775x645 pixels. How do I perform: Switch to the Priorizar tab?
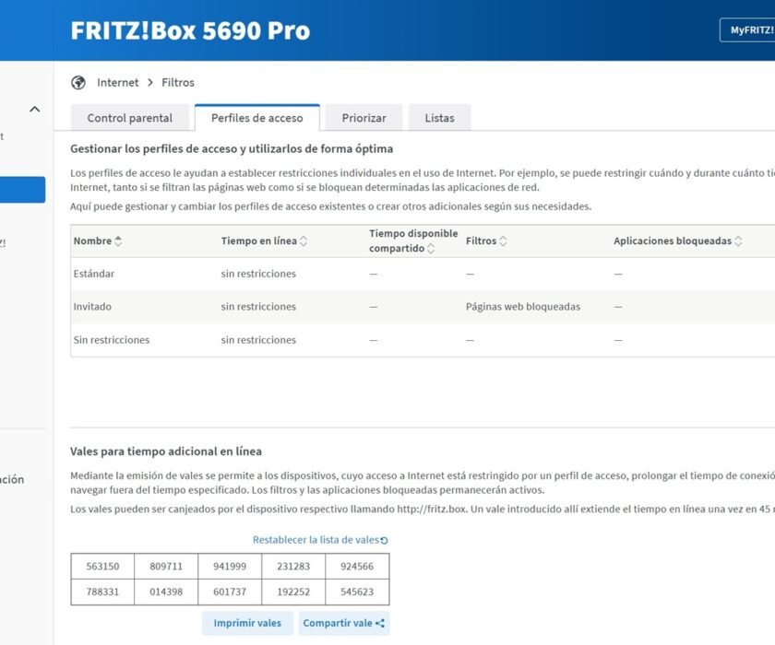click(364, 118)
